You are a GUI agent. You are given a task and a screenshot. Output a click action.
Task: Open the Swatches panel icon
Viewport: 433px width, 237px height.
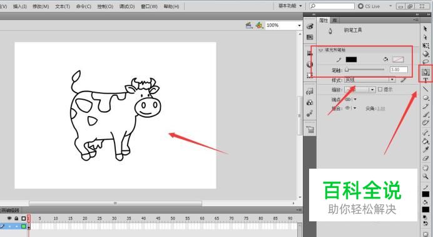coord(310,37)
